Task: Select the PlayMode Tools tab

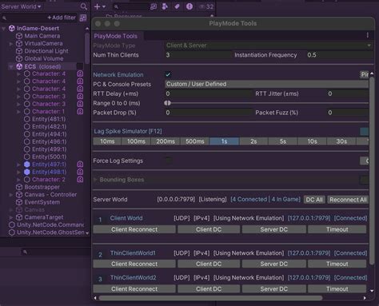Action: 116,36
